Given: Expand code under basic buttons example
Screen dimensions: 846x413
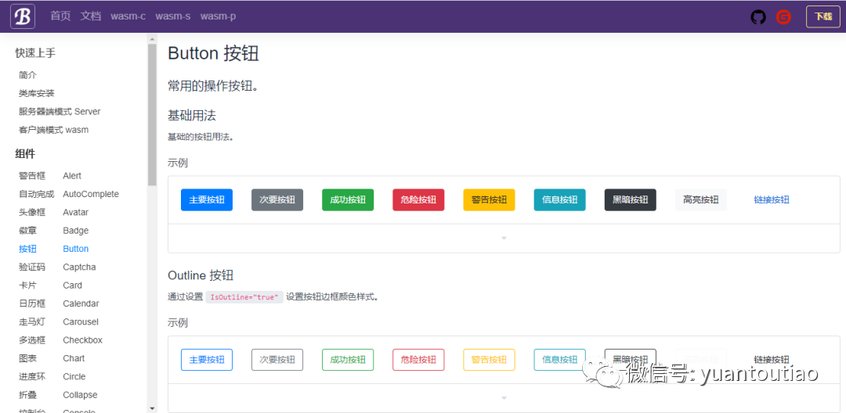Looking at the screenshot, I should point(504,238).
